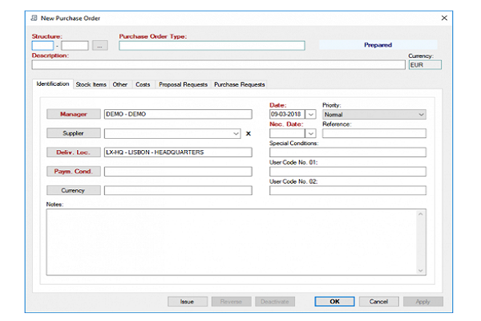Screen dimensions: 481x321
Task: Click the Notes scrollbar down arrow
Action: 421,270
